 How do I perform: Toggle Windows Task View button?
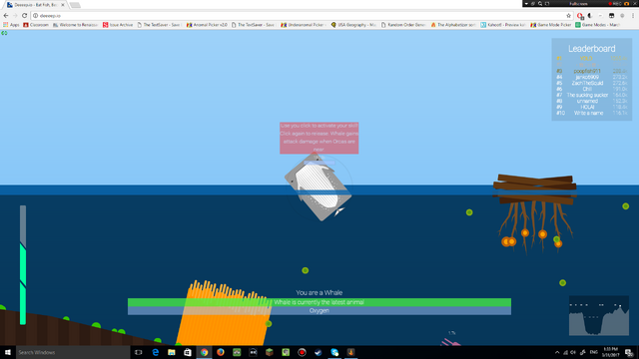pyautogui.click(x=138, y=352)
